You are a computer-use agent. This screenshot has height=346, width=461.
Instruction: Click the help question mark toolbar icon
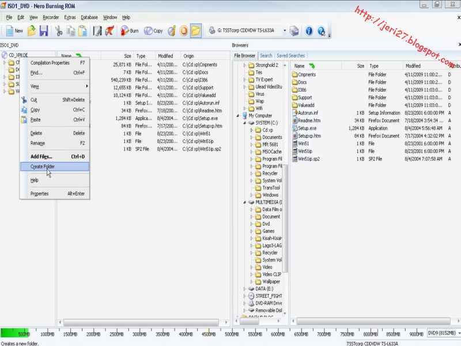(322, 31)
